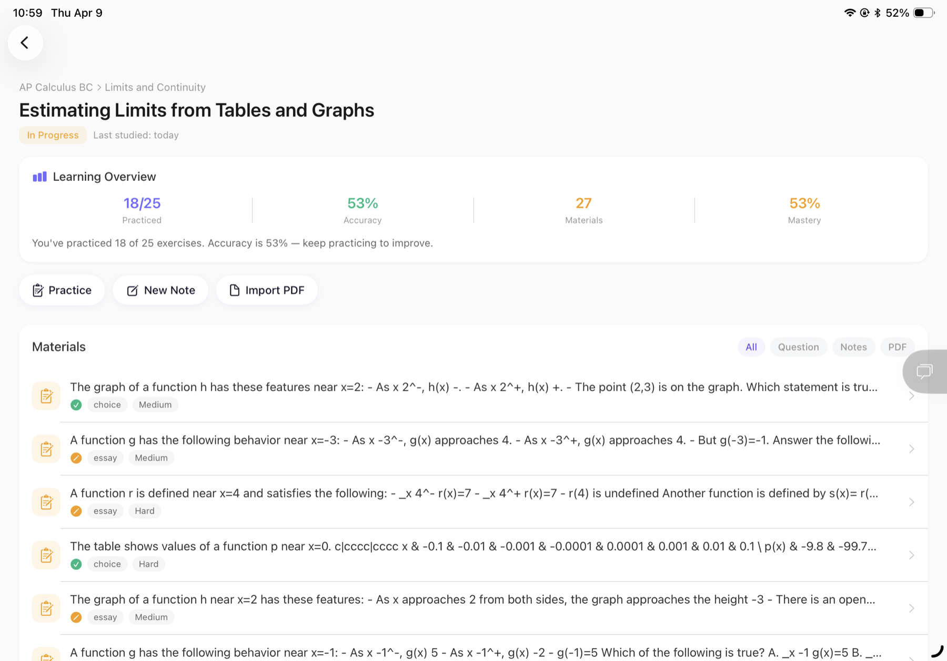Click 'Medium' tag on the g(-3)=-1 question
Screen dimensions: 947x661
151,458
